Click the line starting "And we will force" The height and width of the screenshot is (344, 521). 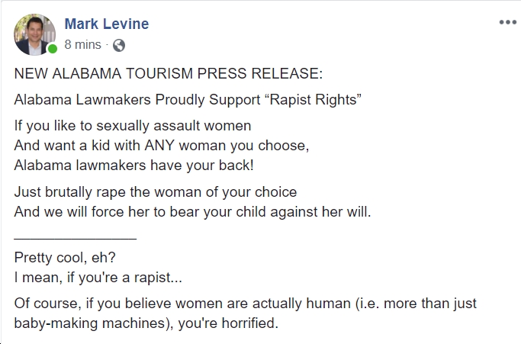click(192, 211)
